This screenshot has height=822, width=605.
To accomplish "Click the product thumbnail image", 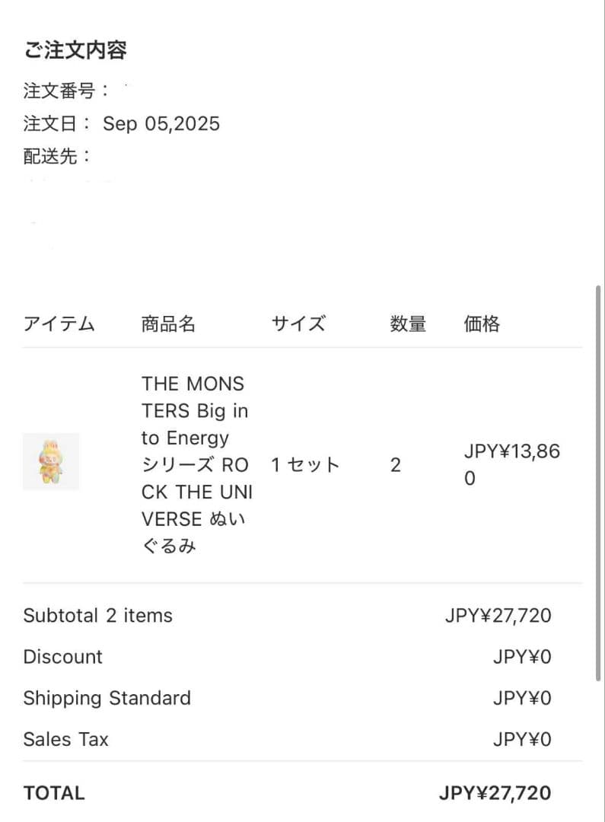I will [x=51, y=461].
